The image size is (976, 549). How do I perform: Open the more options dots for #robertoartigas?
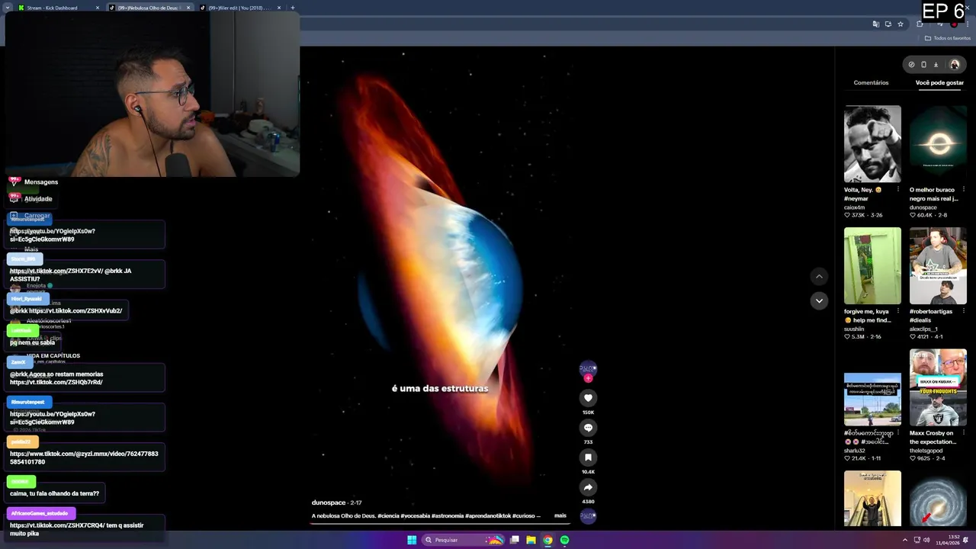[x=963, y=311]
